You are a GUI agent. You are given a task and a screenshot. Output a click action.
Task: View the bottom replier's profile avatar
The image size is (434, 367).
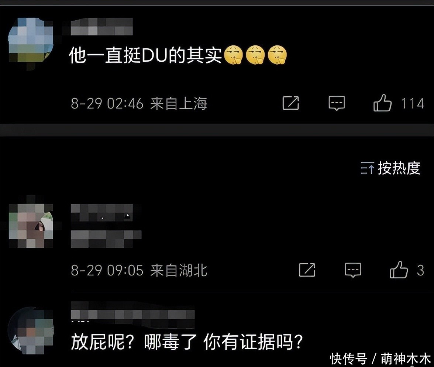[x=31, y=330]
